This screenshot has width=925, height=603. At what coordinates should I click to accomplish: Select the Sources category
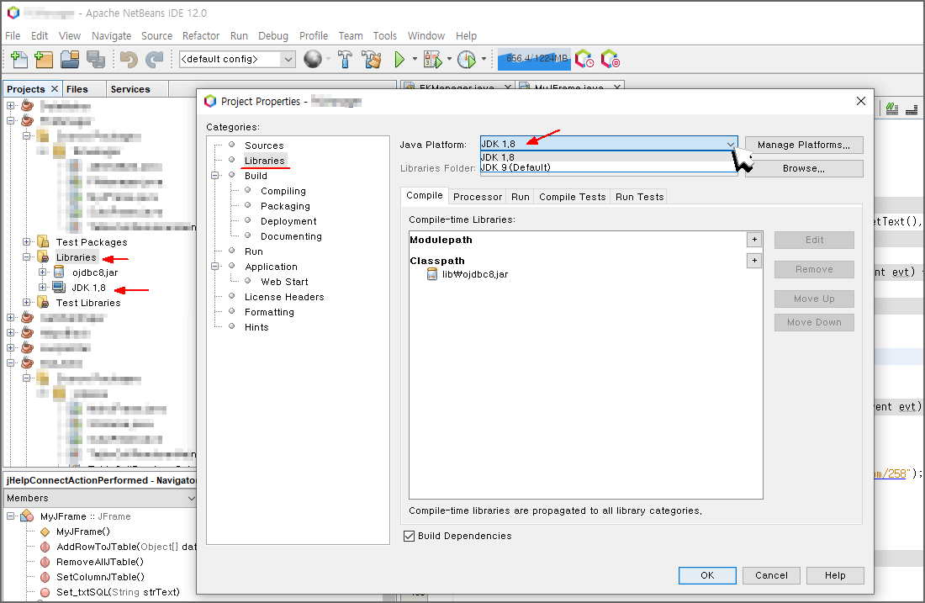[264, 145]
